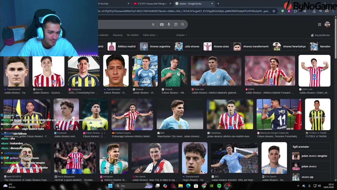
Task: Open Microsoft Edge from the taskbar
Action: point(188,186)
